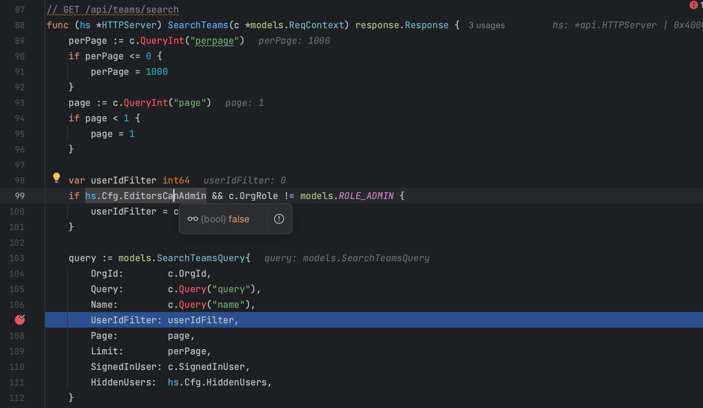Open the '3 usages' code vision link for SearchTeams
The image size is (703, 408).
click(486, 25)
